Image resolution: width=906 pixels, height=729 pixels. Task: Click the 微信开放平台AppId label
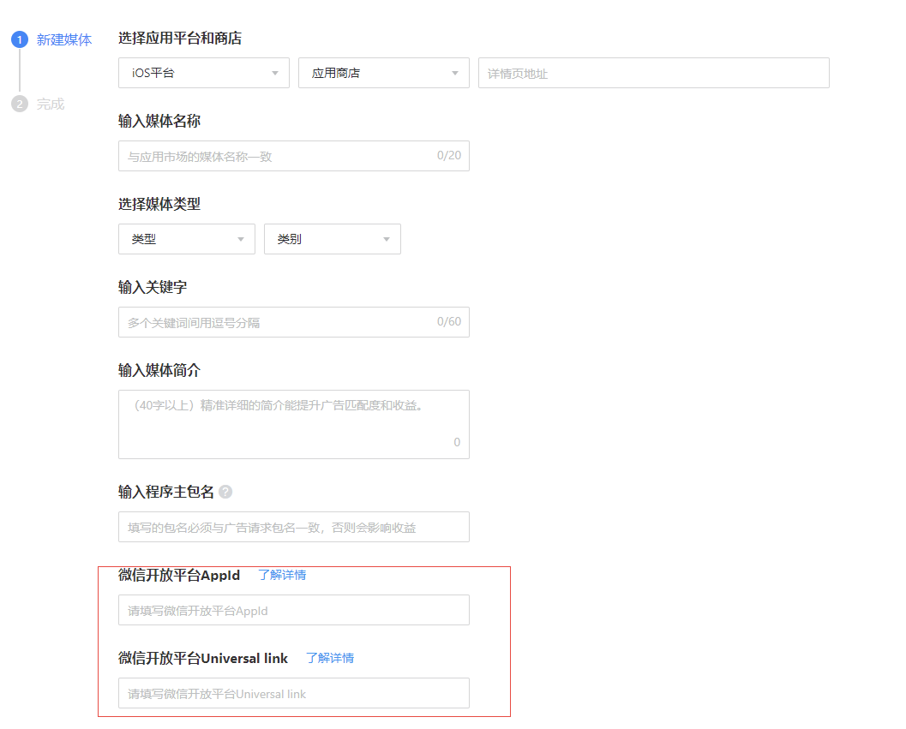click(179, 575)
